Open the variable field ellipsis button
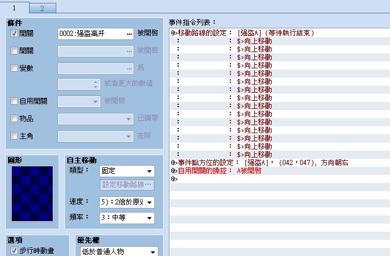The image size is (390, 256). [129, 68]
